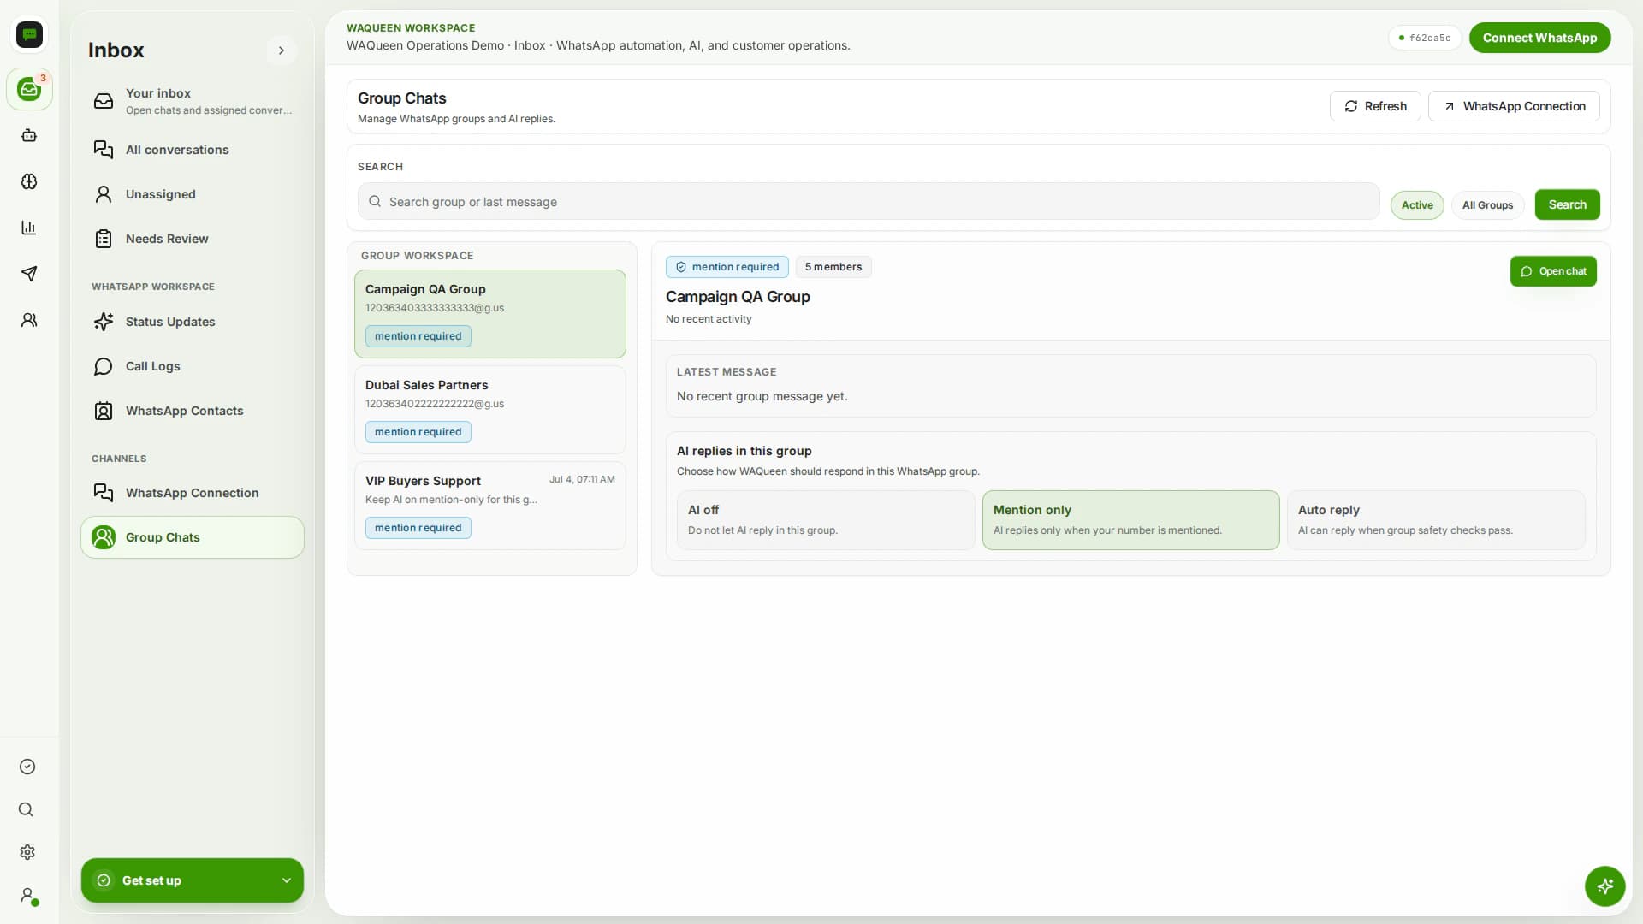The image size is (1643, 924).
Task: Select the Dubai Sales Partners card
Action: [x=490, y=410]
